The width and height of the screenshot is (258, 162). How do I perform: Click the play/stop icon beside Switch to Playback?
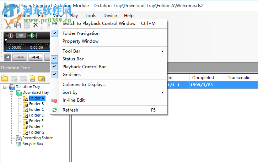(54, 23)
